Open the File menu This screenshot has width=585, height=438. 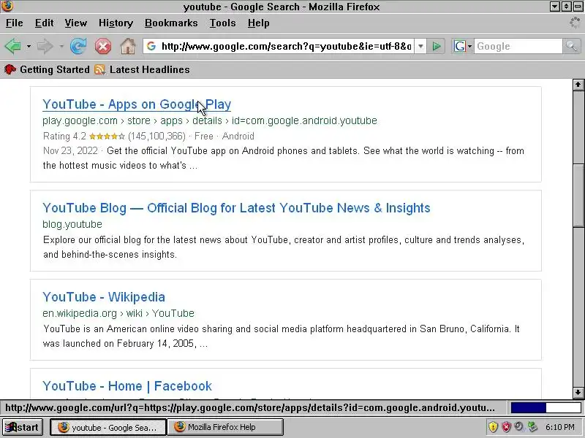(x=14, y=23)
